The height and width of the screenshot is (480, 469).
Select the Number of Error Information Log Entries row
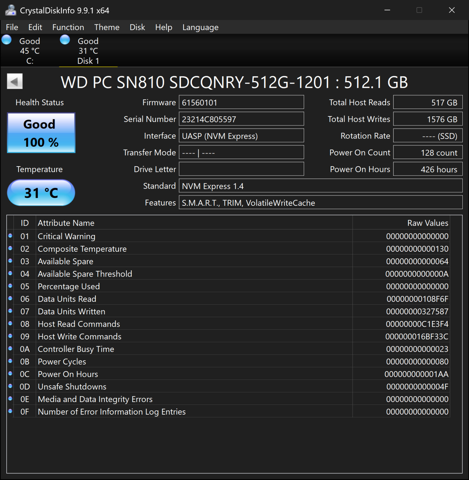tap(229, 412)
